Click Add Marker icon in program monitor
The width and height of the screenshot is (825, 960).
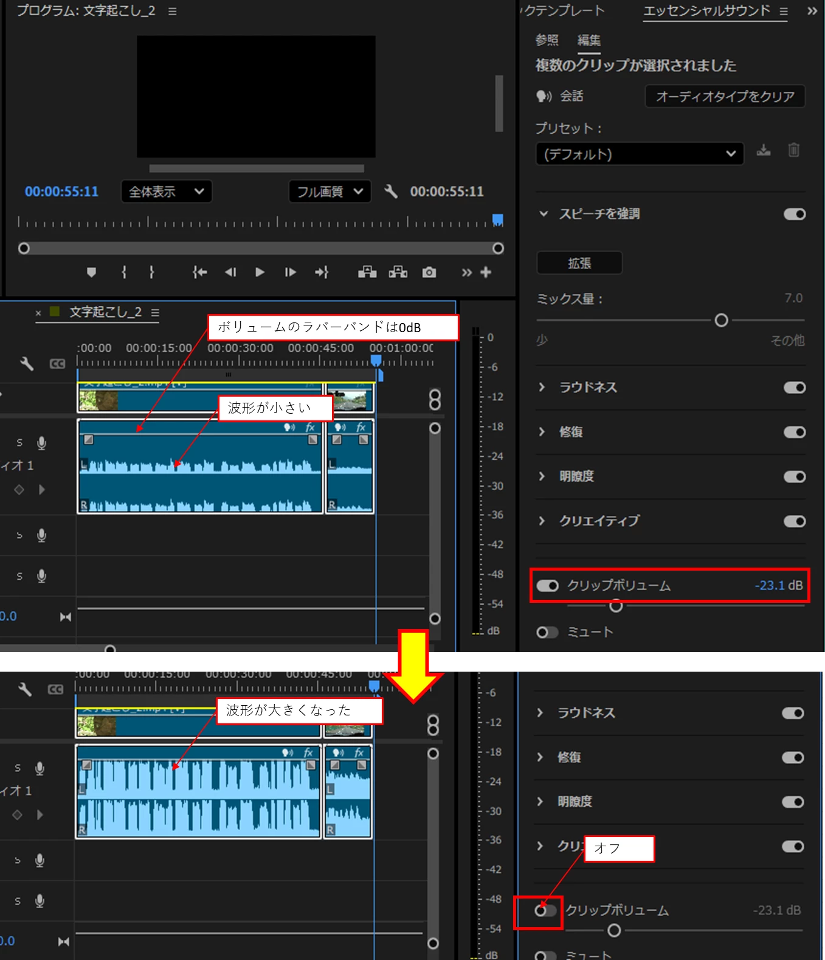91,272
